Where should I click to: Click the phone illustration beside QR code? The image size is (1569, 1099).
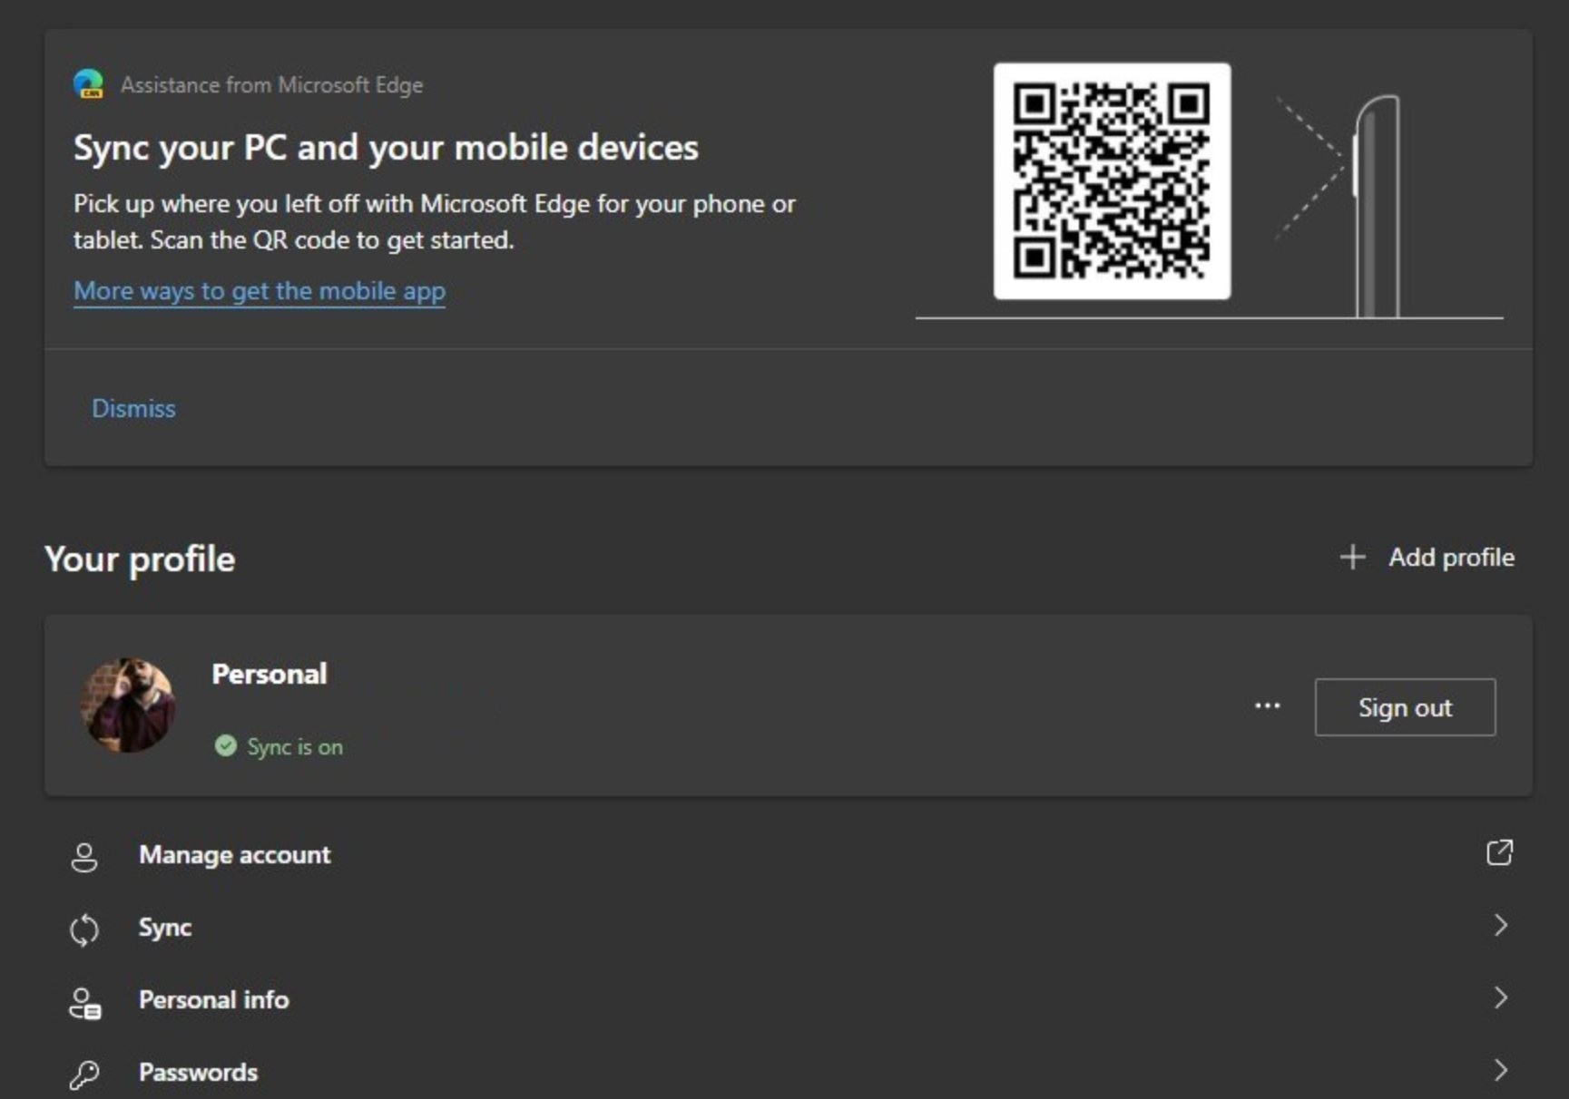click(1376, 207)
